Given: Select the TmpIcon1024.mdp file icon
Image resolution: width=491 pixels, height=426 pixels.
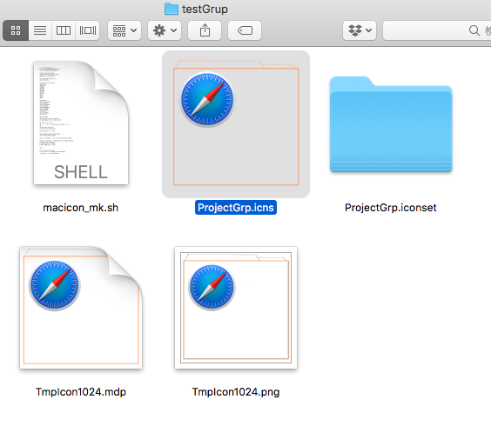Looking at the screenshot, I should click(81, 308).
